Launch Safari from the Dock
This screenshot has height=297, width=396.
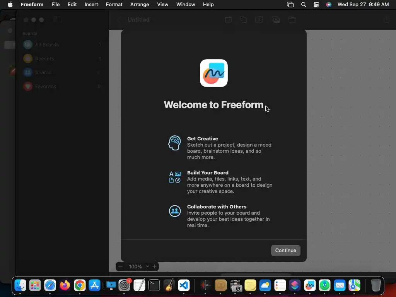pyautogui.click(x=50, y=285)
